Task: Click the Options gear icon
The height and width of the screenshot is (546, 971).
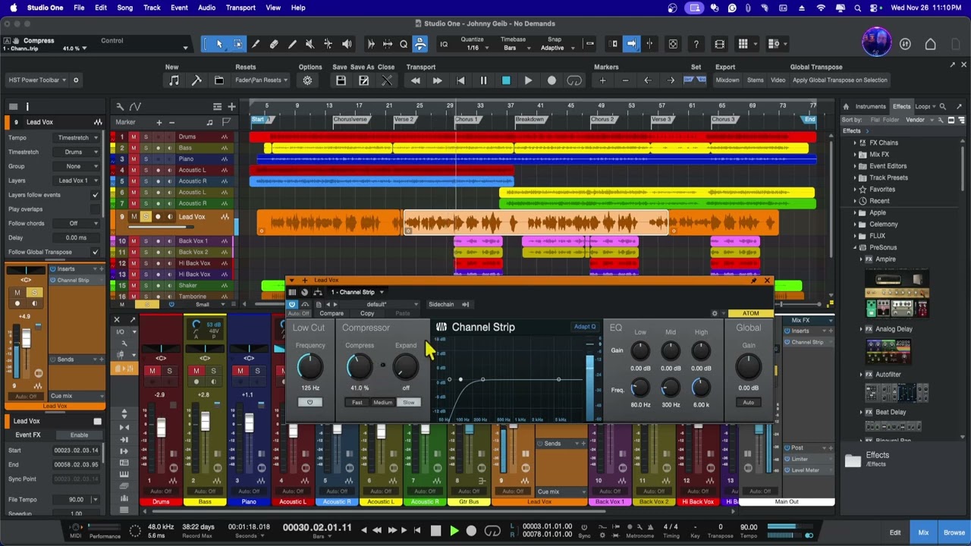Action: tap(307, 80)
